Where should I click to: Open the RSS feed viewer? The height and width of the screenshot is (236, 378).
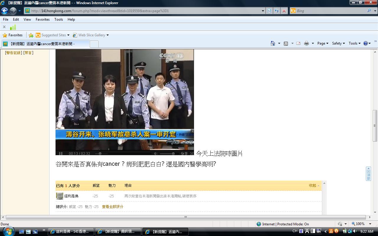coord(286,43)
